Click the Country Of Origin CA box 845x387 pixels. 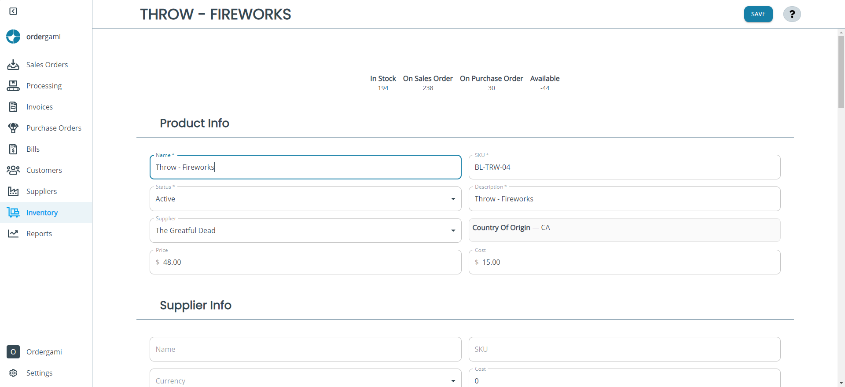[x=625, y=230]
